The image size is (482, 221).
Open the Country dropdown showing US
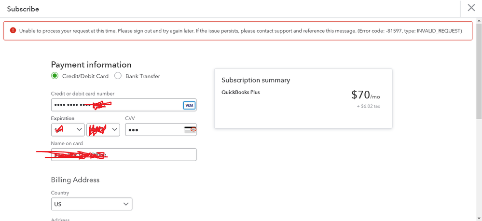click(91, 204)
